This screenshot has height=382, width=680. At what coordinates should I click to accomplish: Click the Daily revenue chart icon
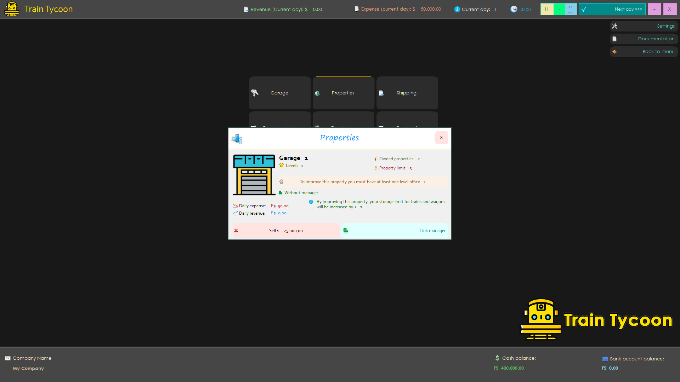coord(235,213)
